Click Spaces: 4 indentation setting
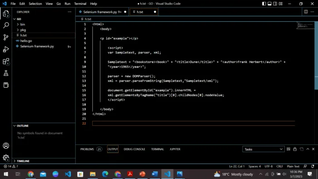This screenshot has height=179, width=318. 254,166
